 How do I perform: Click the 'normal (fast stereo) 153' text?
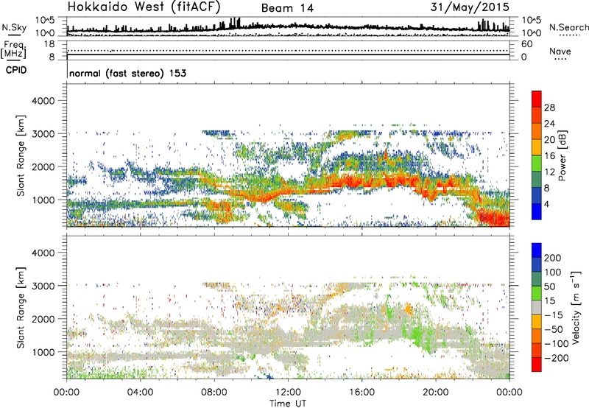tap(127, 73)
